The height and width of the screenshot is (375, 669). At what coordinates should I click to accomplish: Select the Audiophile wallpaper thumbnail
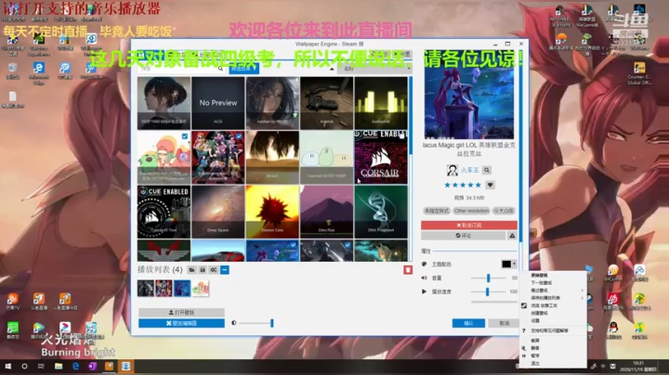coord(381,103)
